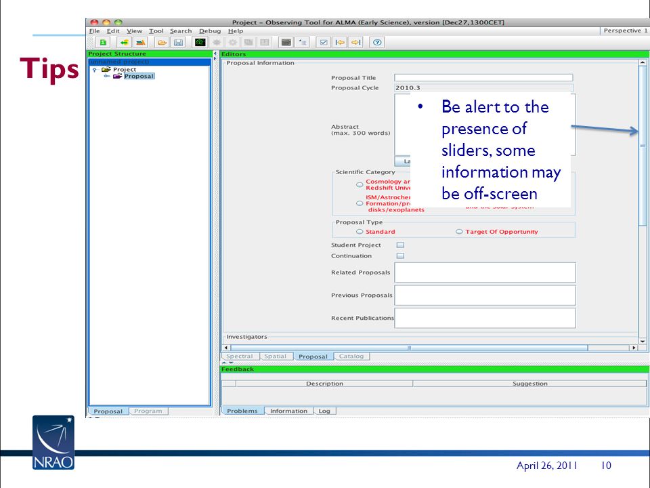650x488 pixels.
Task: Click the greyed-out split-panel toolbar icon
Action: tap(265, 42)
